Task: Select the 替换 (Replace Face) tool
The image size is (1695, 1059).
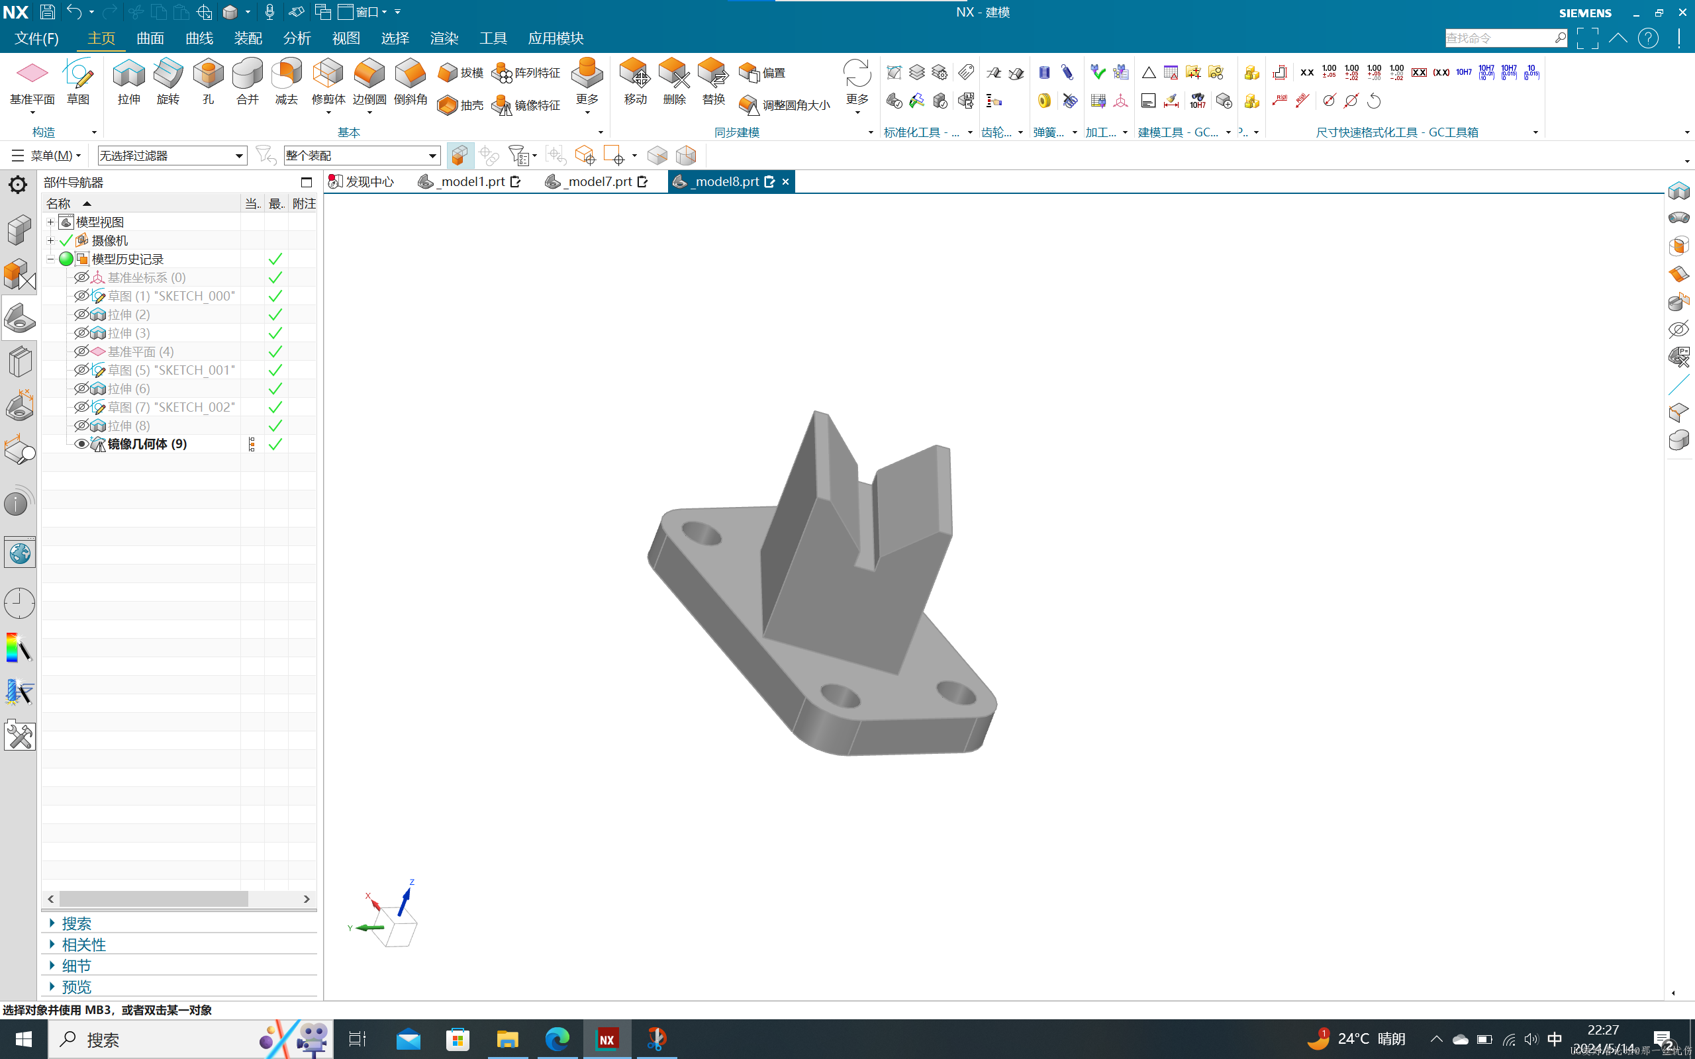Action: [714, 82]
